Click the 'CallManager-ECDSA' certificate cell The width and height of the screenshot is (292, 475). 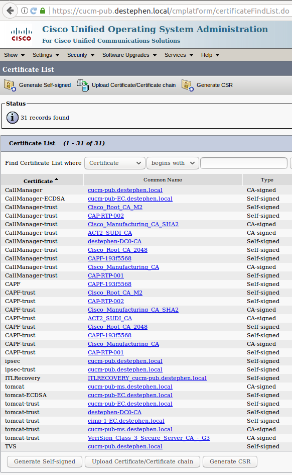[35, 199]
